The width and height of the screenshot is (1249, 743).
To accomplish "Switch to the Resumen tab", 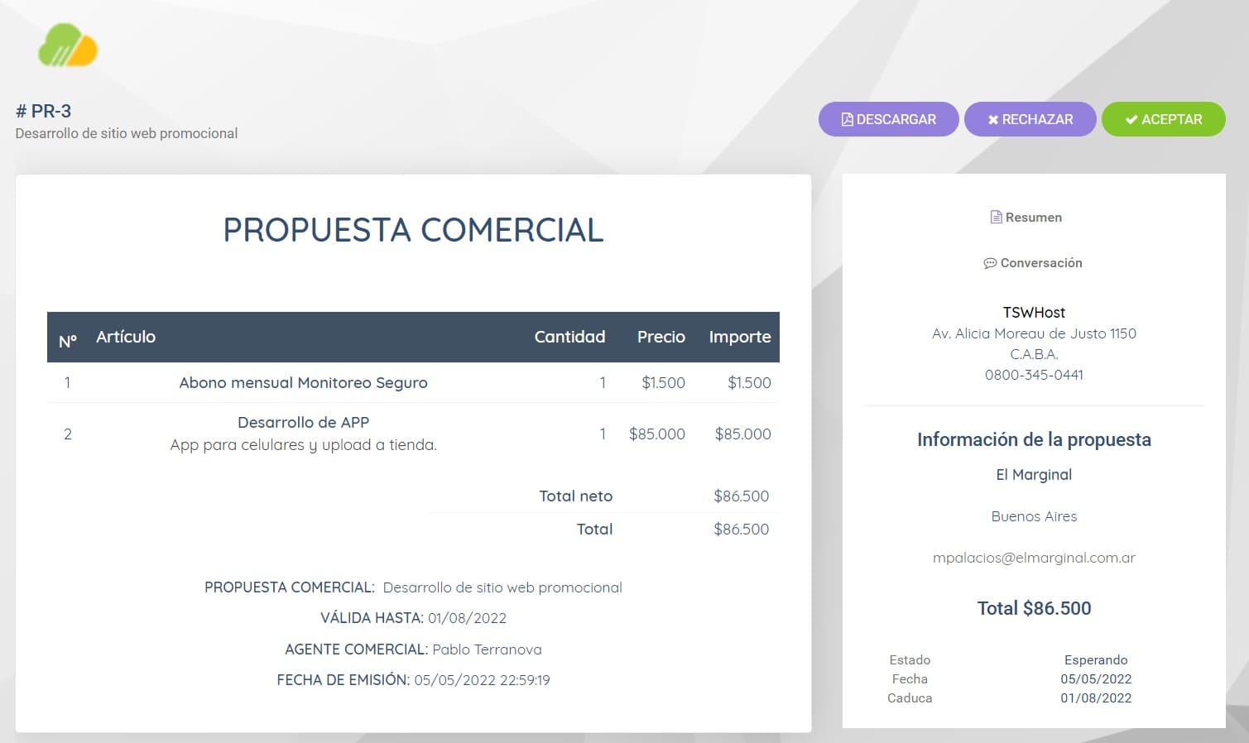I will pyautogui.click(x=1026, y=217).
